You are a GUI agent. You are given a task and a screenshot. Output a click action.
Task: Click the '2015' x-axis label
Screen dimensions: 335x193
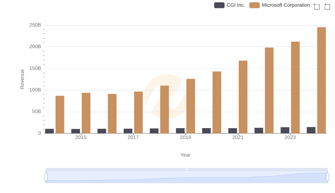coord(81,137)
